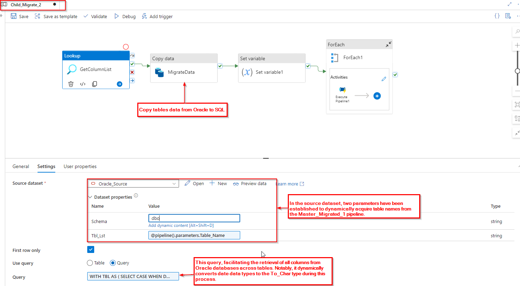Show Dataset properties info icon
This screenshot has width=520, height=286.
click(136, 196)
